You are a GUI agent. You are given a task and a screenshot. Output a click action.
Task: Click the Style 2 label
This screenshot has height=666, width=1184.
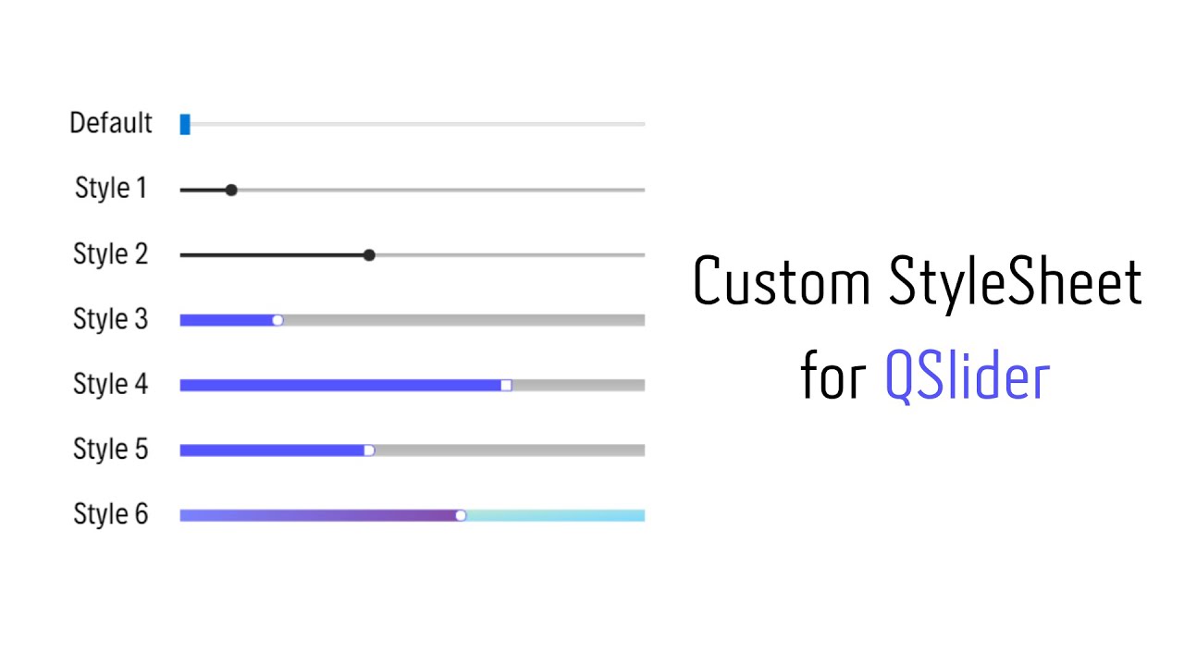click(x=111, y=253)
